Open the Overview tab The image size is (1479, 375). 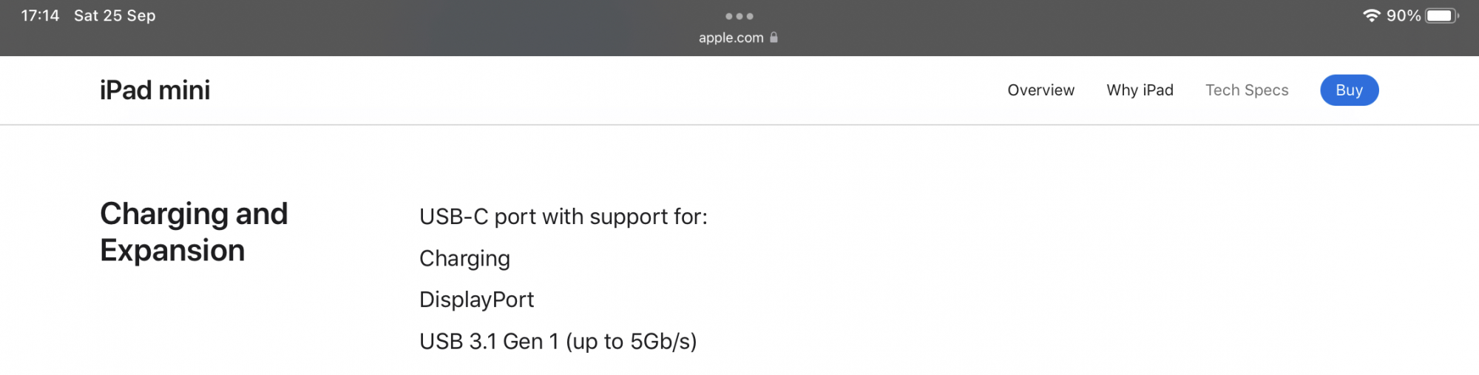tap(1040, 90)
